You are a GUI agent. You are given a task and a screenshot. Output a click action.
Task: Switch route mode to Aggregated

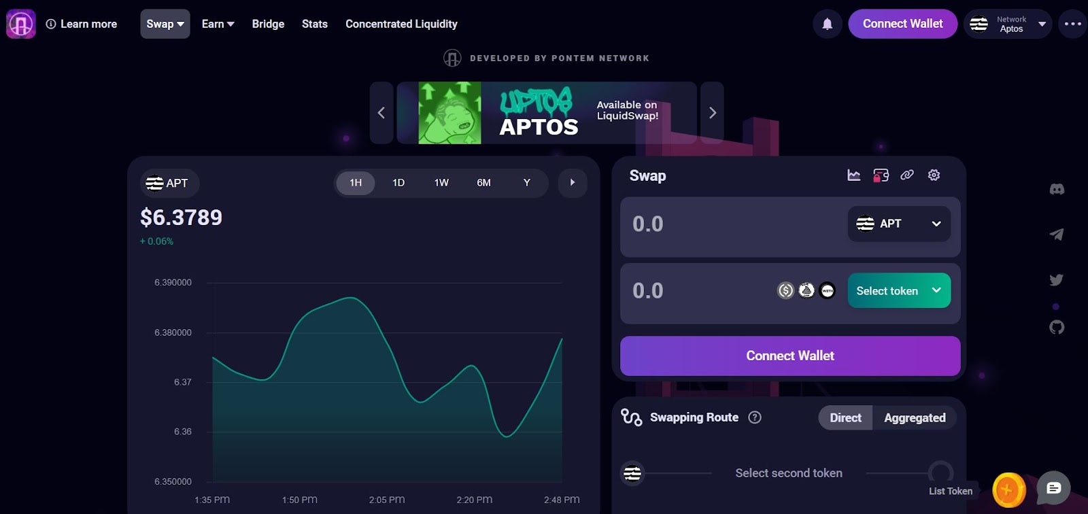(915, 418)
